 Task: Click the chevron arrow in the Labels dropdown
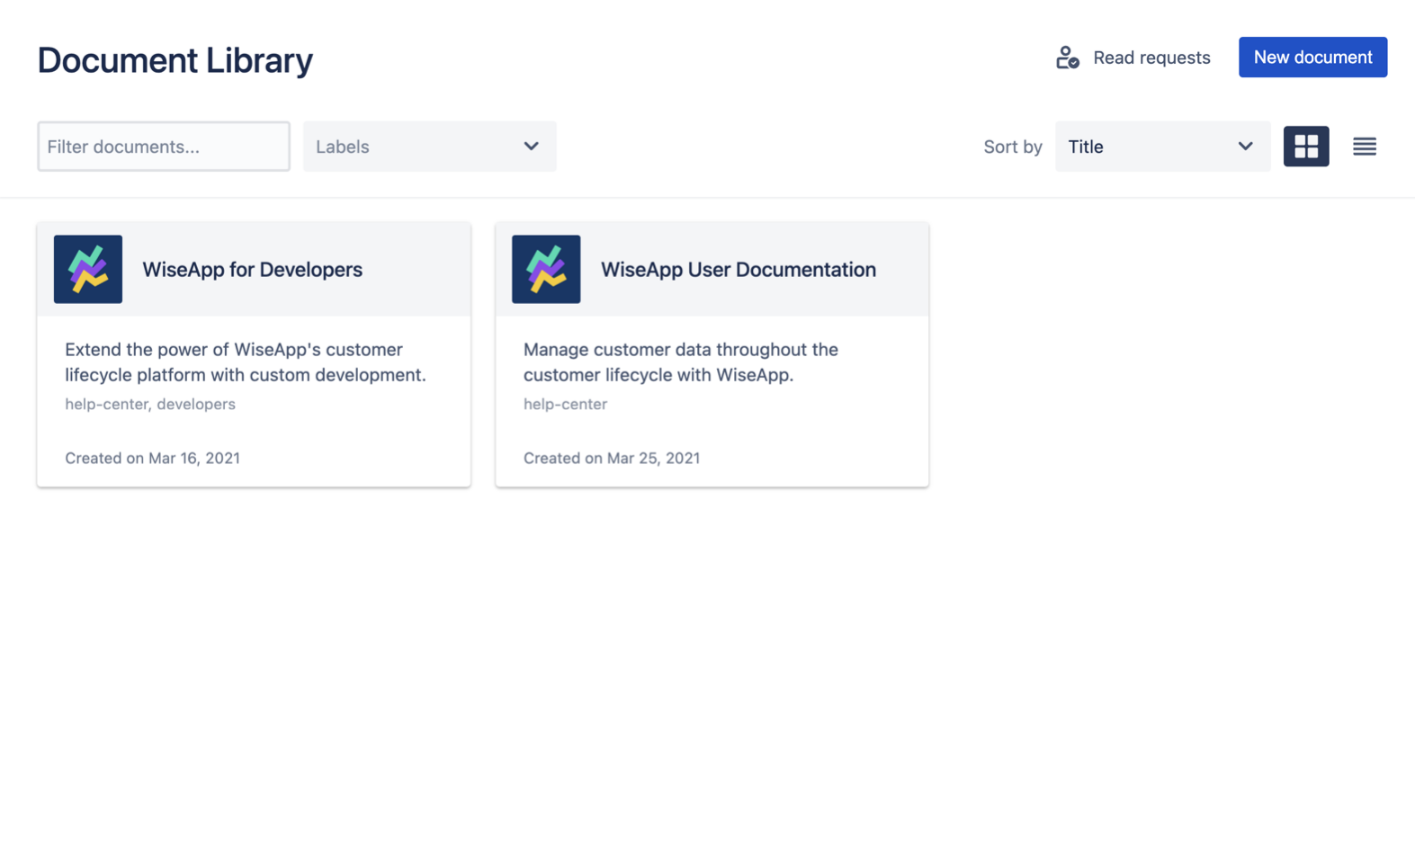click(x=531, y=147)
